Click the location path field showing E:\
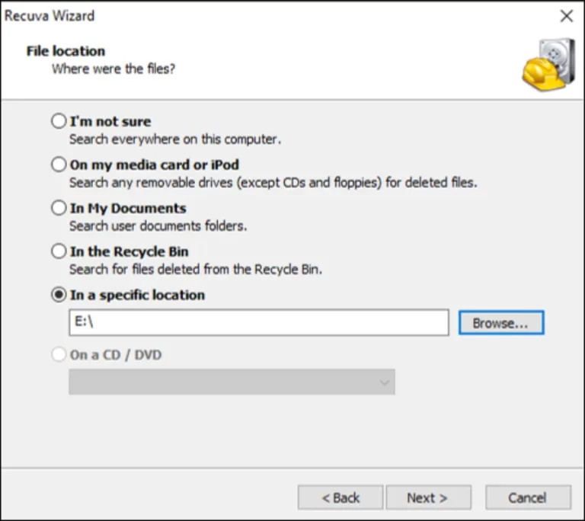Viewport: 585px width, 521px height. (x=259, y=322)
